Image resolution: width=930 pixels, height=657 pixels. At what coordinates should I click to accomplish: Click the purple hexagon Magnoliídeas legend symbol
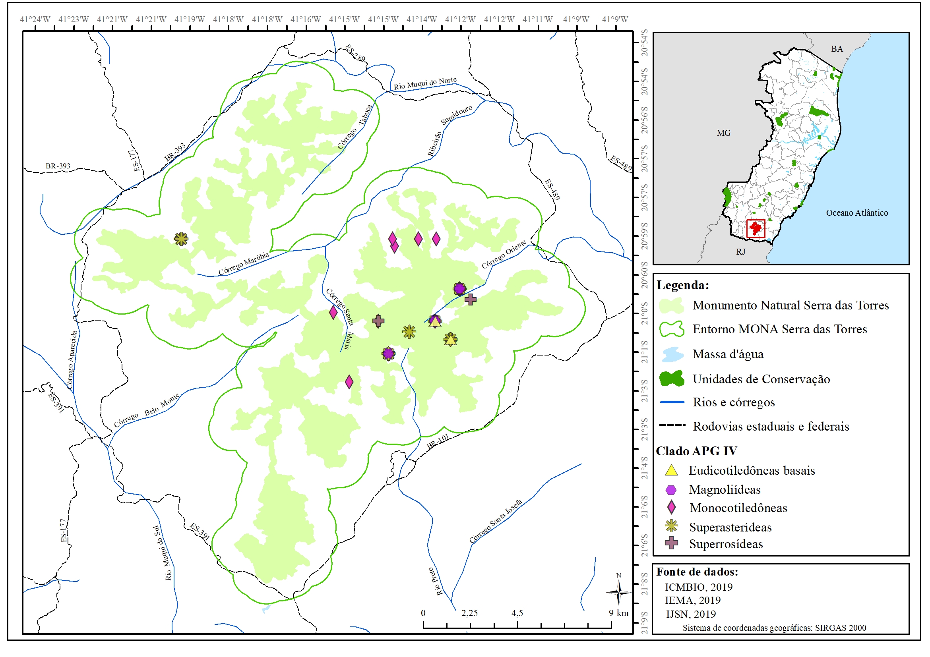click(671, 490)
